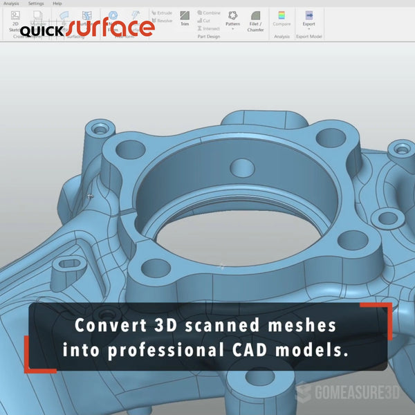Click the Intersect tool

click(x=209, y=28)
